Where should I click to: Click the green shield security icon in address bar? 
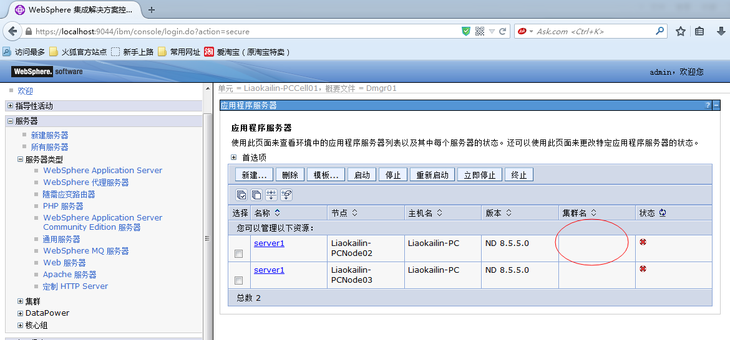466,32
